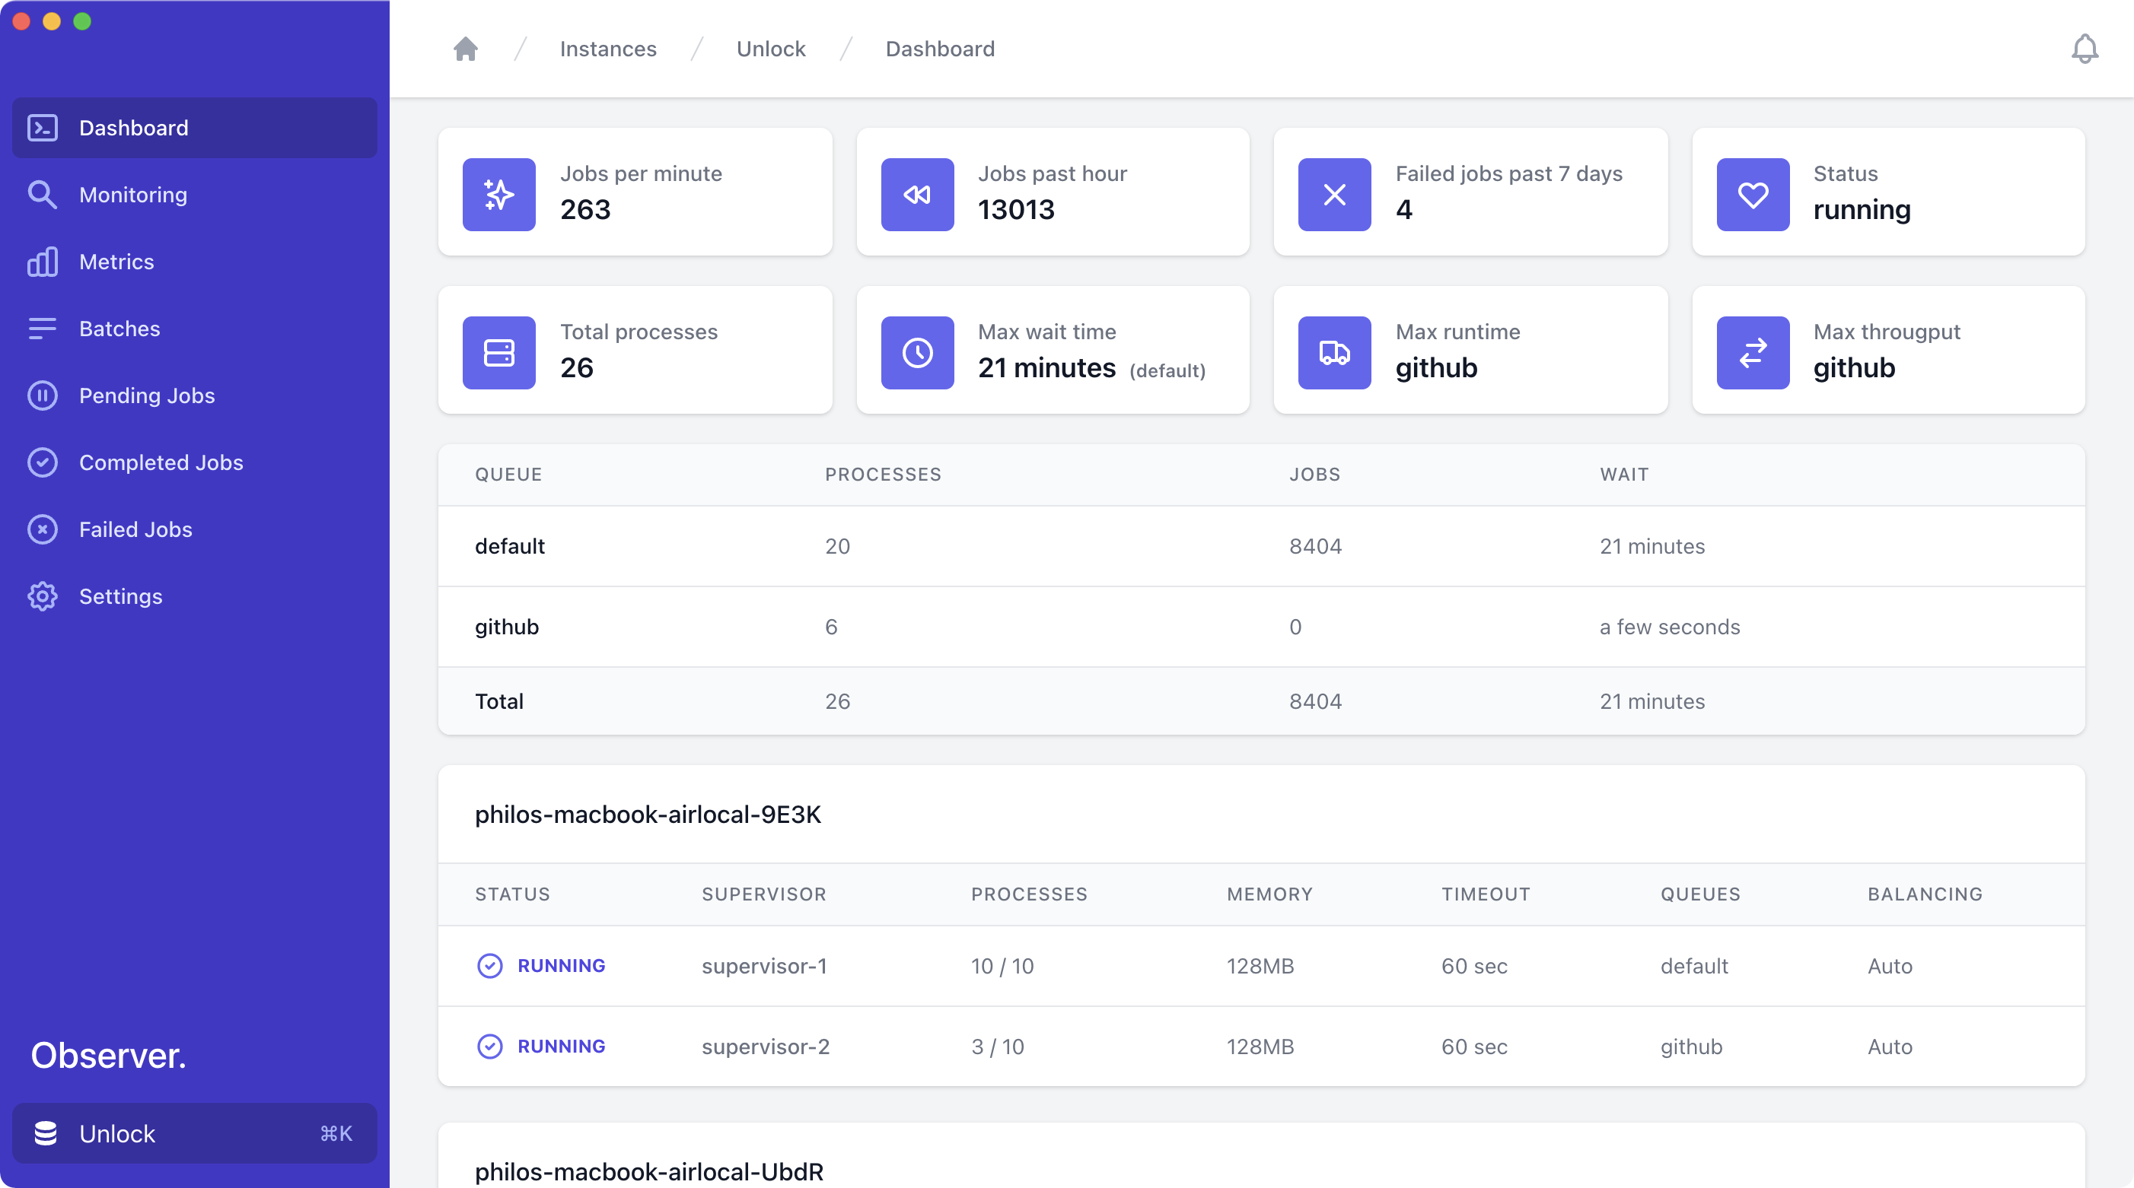2134x1188 pixels.
Task: Open Batches from sidebar
Action: pyautogui.click(x=119, y=329)
